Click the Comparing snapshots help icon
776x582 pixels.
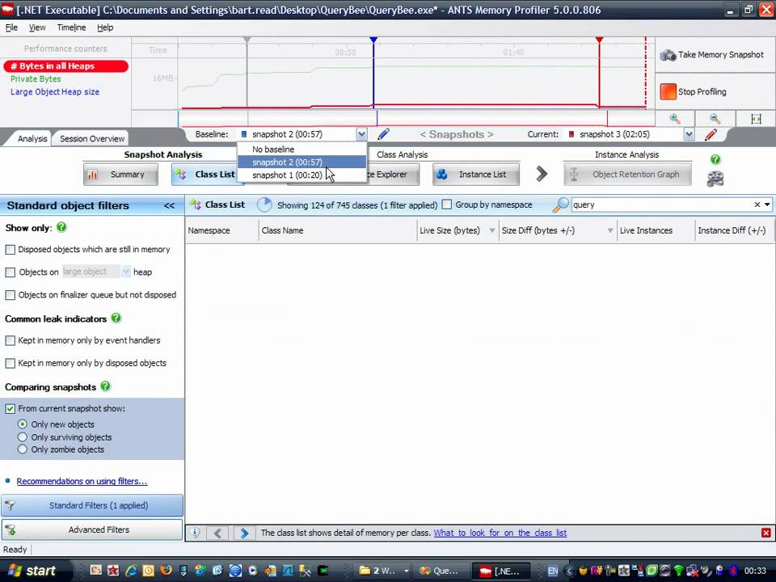[x=105, y=386]
